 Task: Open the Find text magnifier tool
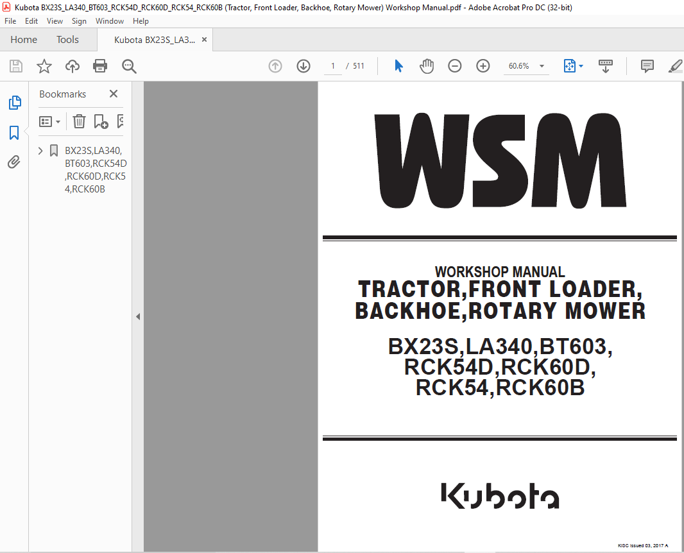coord(129,66)
